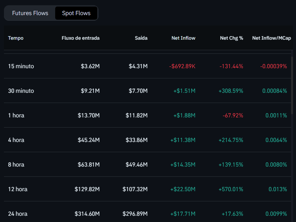Click the Net Chg % header
Screen dimensions: 296x222
click(x=231, y=38)
